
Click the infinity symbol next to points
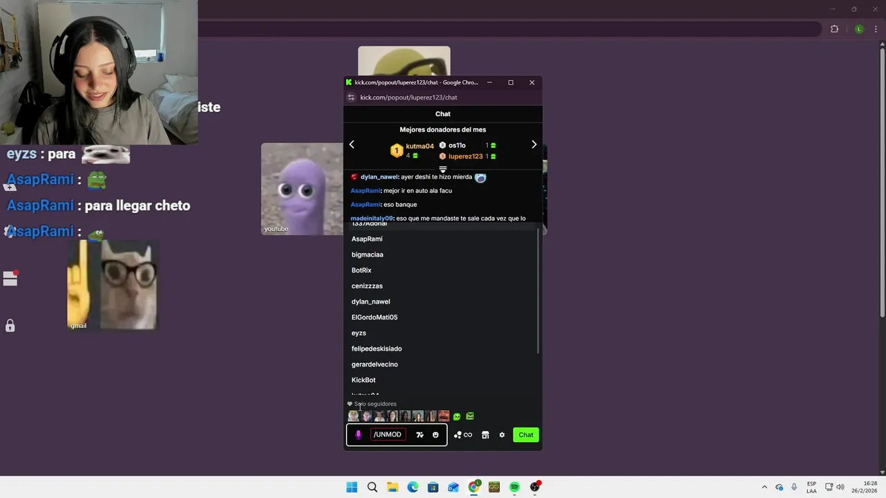pyautogui.click(x=468, y=435)
